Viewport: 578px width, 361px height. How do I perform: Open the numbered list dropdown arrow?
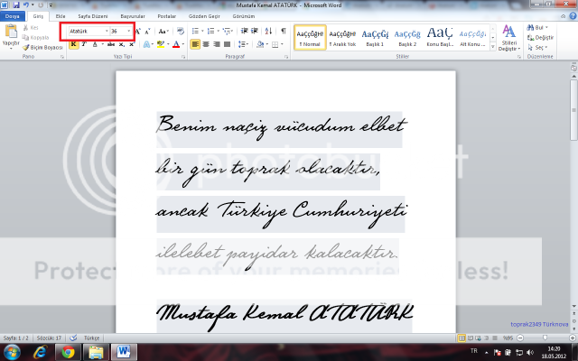(218, 31)
